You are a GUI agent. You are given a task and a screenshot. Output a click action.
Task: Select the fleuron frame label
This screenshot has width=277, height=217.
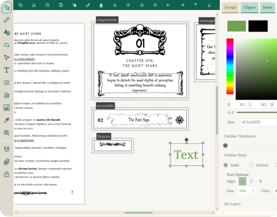click(104, 137)
